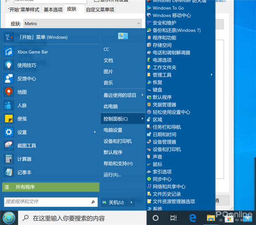Open 安全和维护 flag icon entry
Screen dimensions: 256x225
pos(149,23)
